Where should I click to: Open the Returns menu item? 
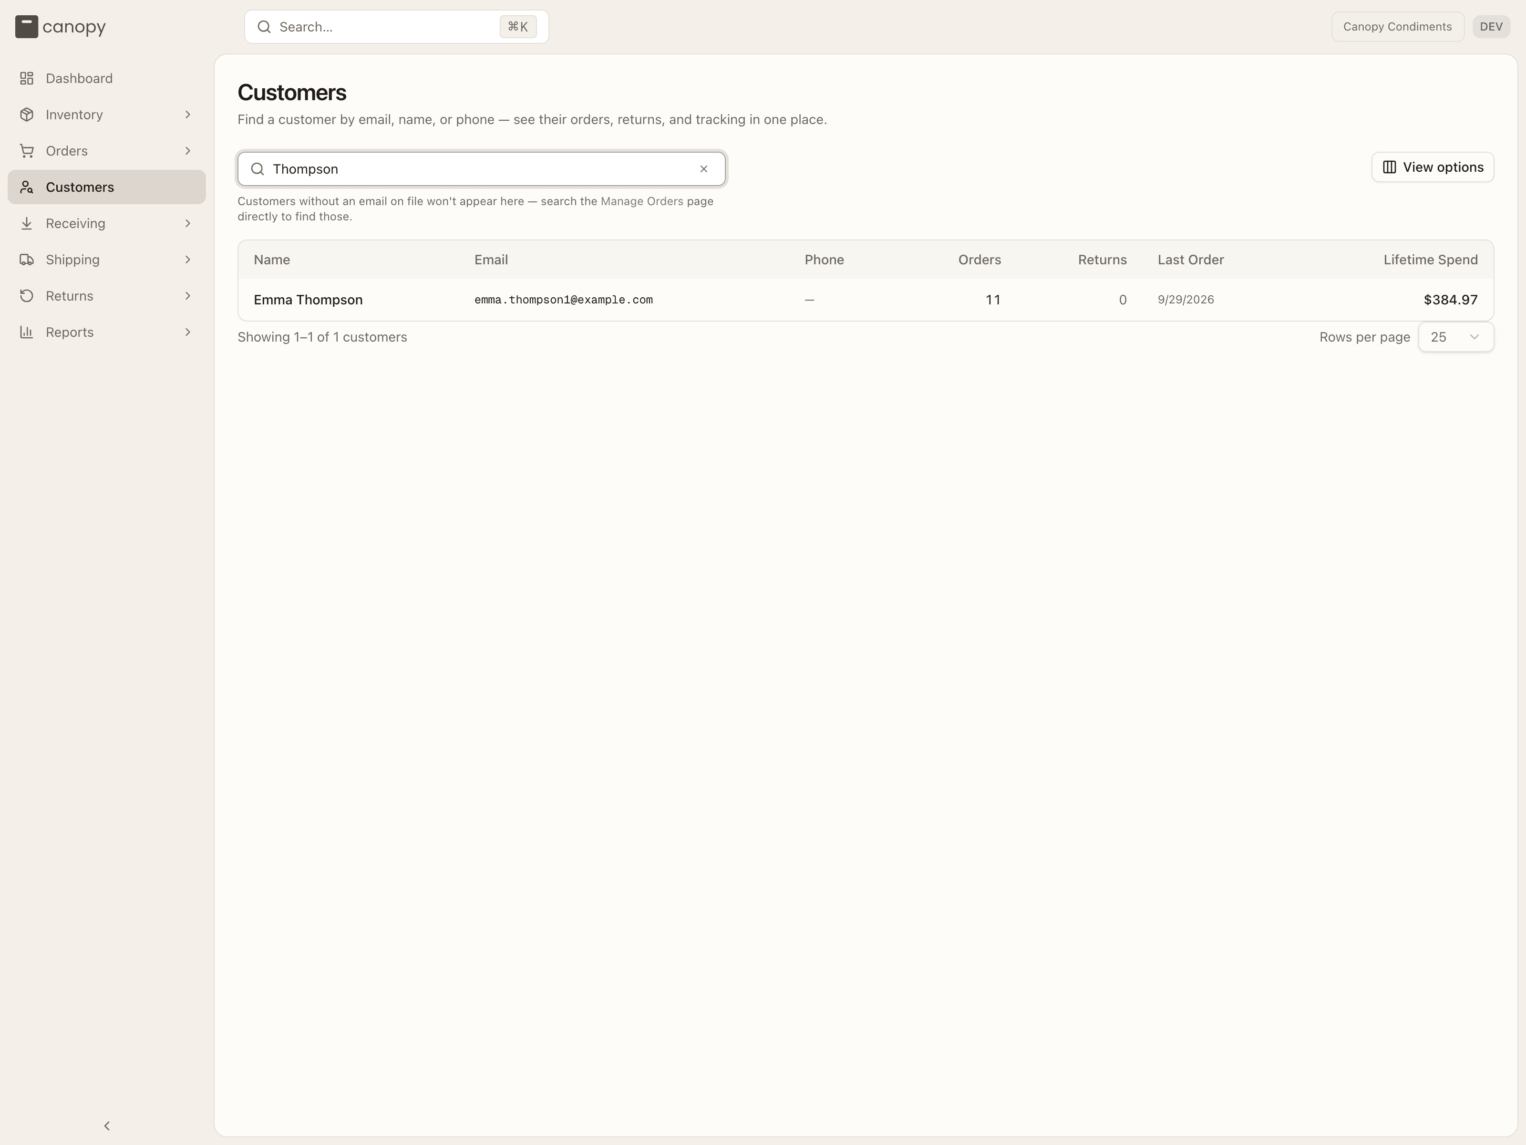(x=107, y=296)
